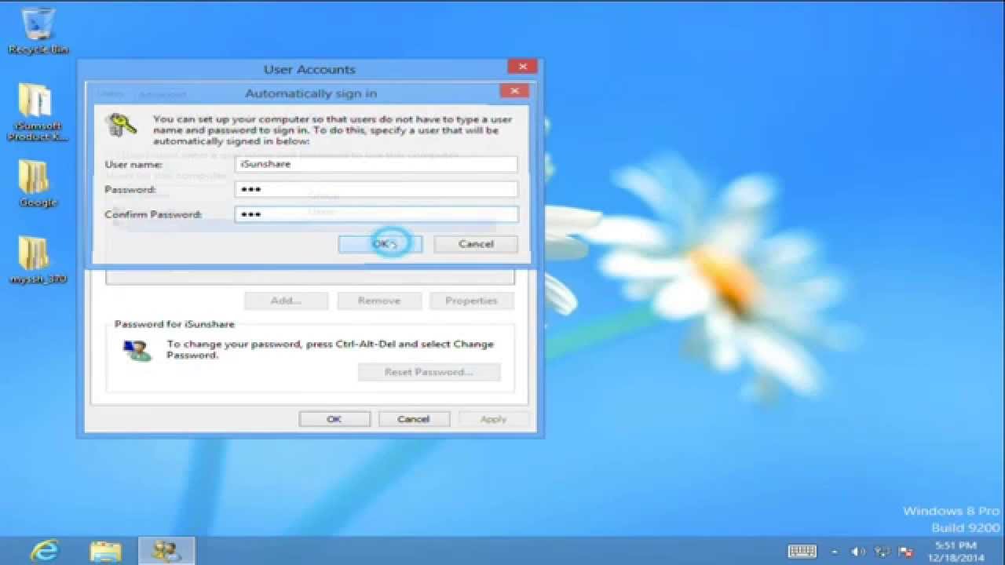Focus the Confirm Password input field

[376, 214]
